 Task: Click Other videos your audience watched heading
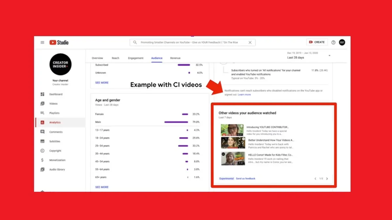coord(247,113)
